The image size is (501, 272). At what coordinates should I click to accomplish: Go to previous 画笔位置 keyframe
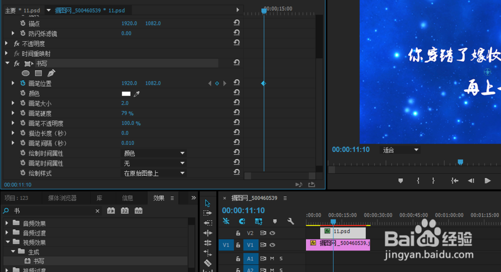click(209, 84)
